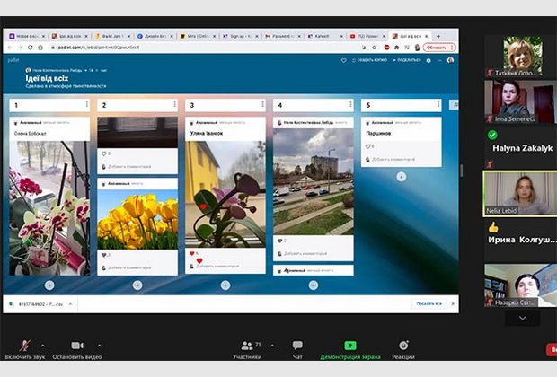Add a post under column 3

(x=225, y=285)
